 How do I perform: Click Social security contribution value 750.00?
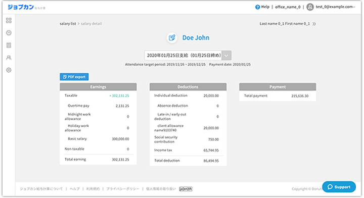click(213, 139)
